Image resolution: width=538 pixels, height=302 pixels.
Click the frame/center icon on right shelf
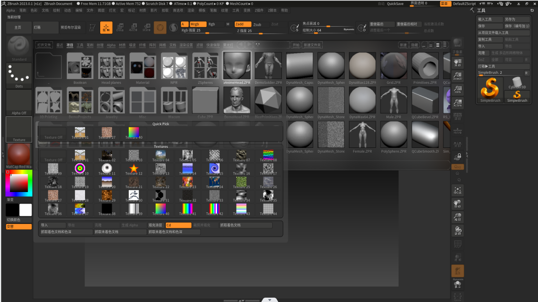click(x=457, y=191)
